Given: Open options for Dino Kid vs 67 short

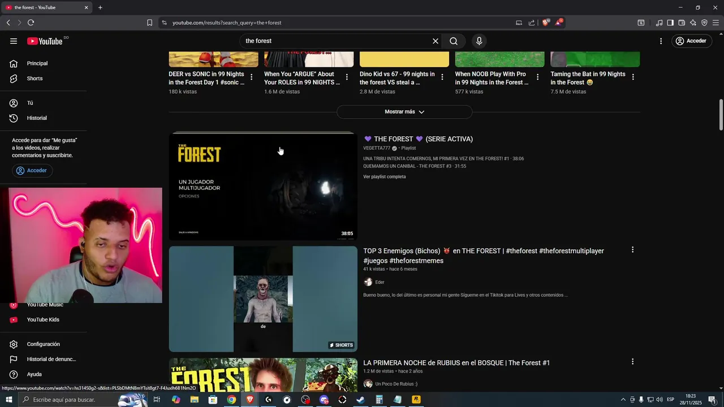Looking at the screenshot, I should 442,77.
